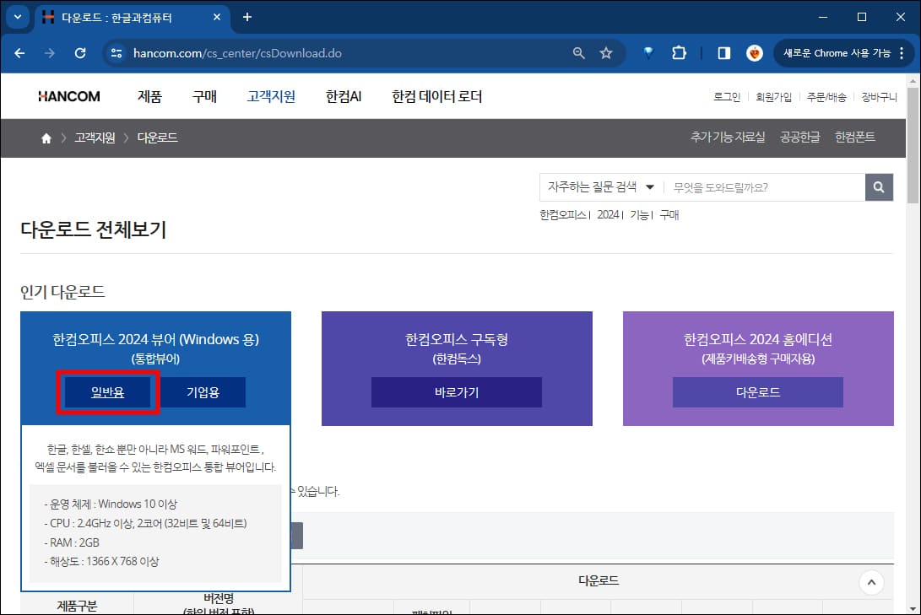Click the page reload icon
The height and width of the screenshot is (615, 921).
[80, 52]
